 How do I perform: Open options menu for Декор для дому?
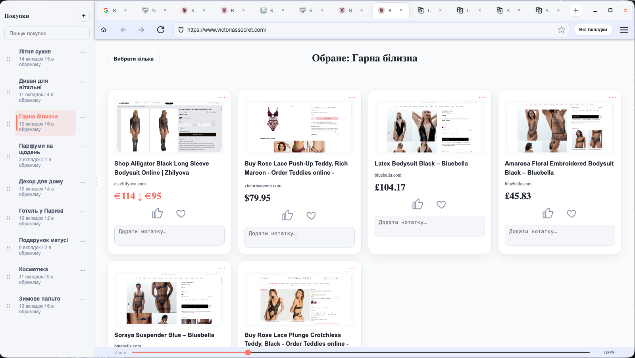[x=83, y=182]
